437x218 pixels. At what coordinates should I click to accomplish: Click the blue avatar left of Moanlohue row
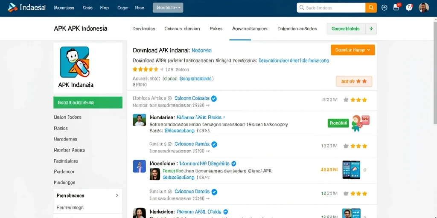140,166
